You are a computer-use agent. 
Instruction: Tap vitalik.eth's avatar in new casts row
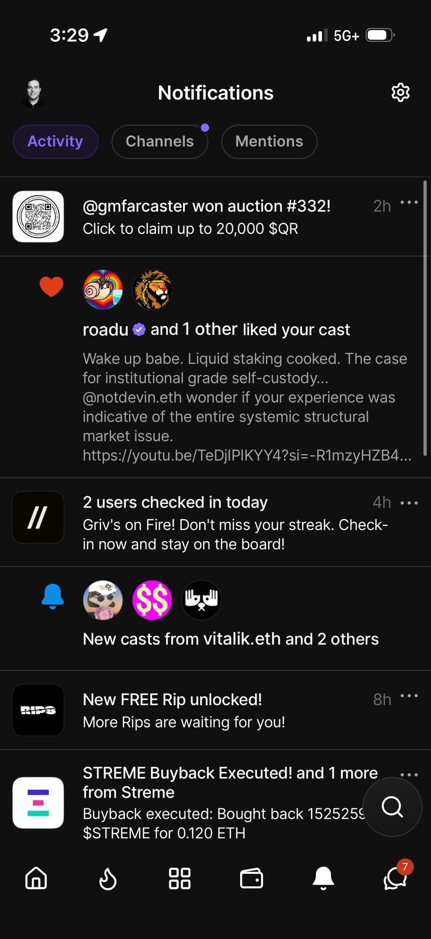pos(103,600)
